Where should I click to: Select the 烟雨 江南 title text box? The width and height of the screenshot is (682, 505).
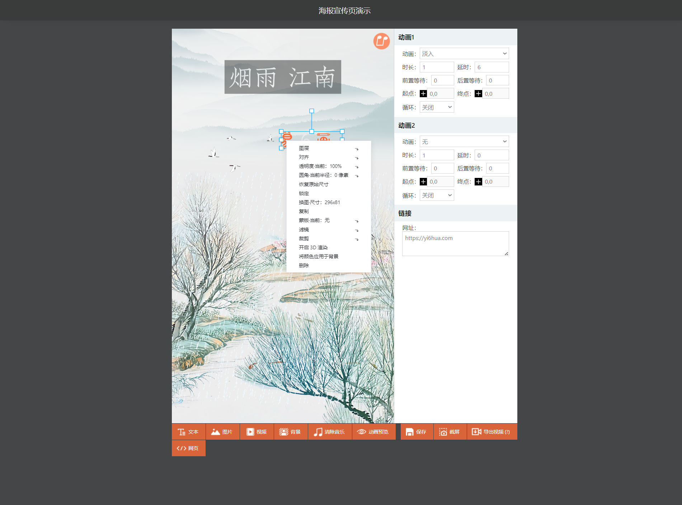(x=283, y=77)
